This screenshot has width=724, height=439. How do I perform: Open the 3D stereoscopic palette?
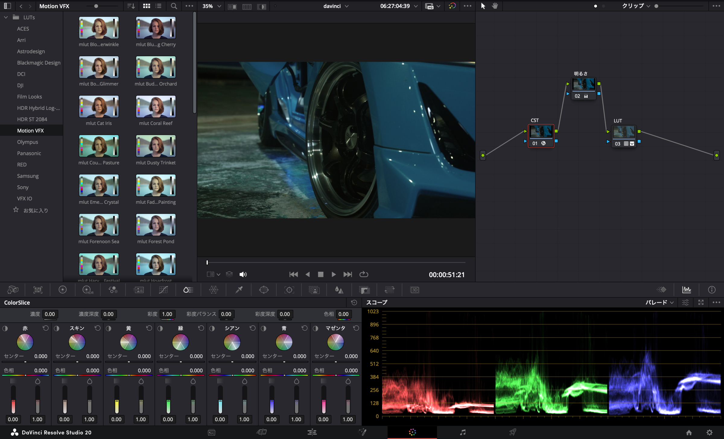click(415, 290)
